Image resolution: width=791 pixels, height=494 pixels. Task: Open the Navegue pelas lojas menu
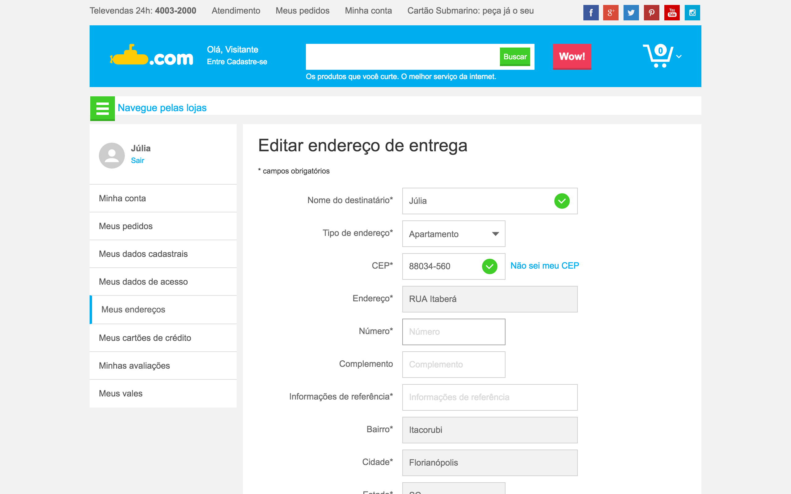click(162, 108)
